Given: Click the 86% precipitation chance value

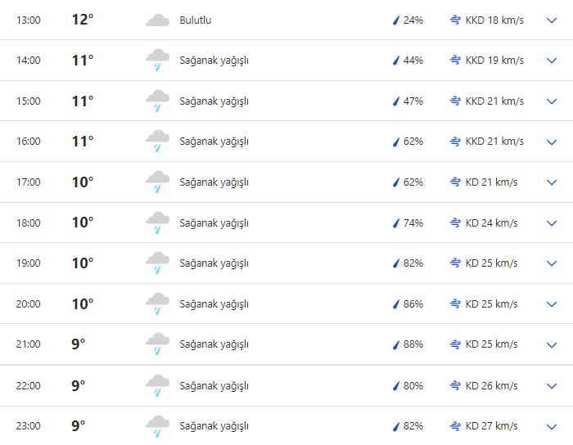Looking at the screenshot, I should [413, 304].
